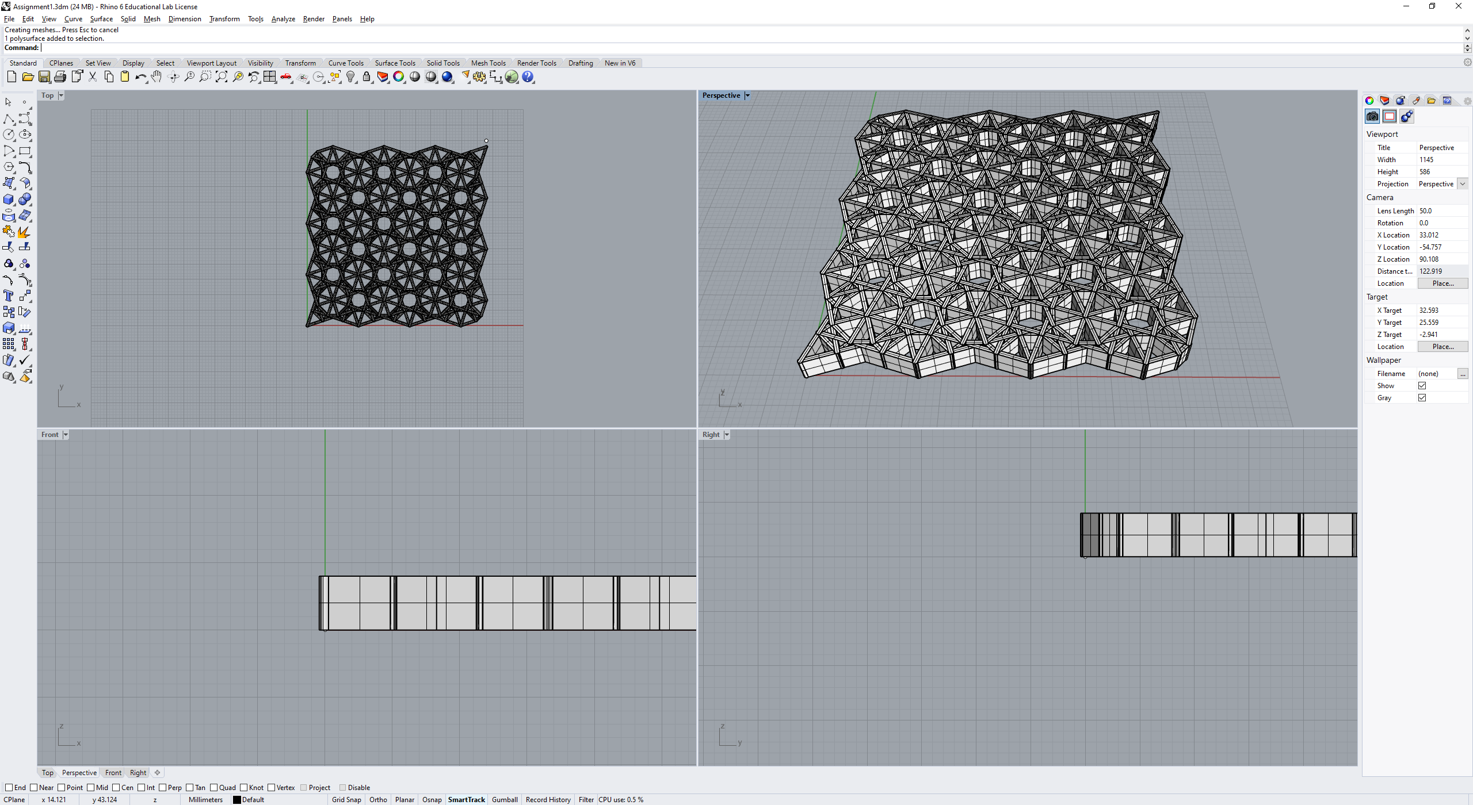Screen dimensions: 1473x805
Task: Undo with the curved arrow icon
Action: 141,77
